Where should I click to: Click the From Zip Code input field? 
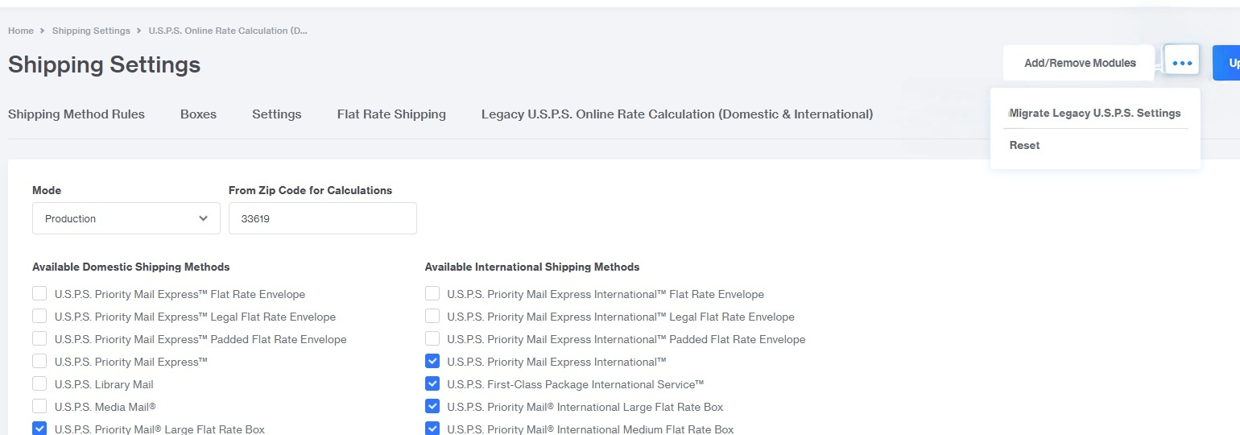(323, 218)
